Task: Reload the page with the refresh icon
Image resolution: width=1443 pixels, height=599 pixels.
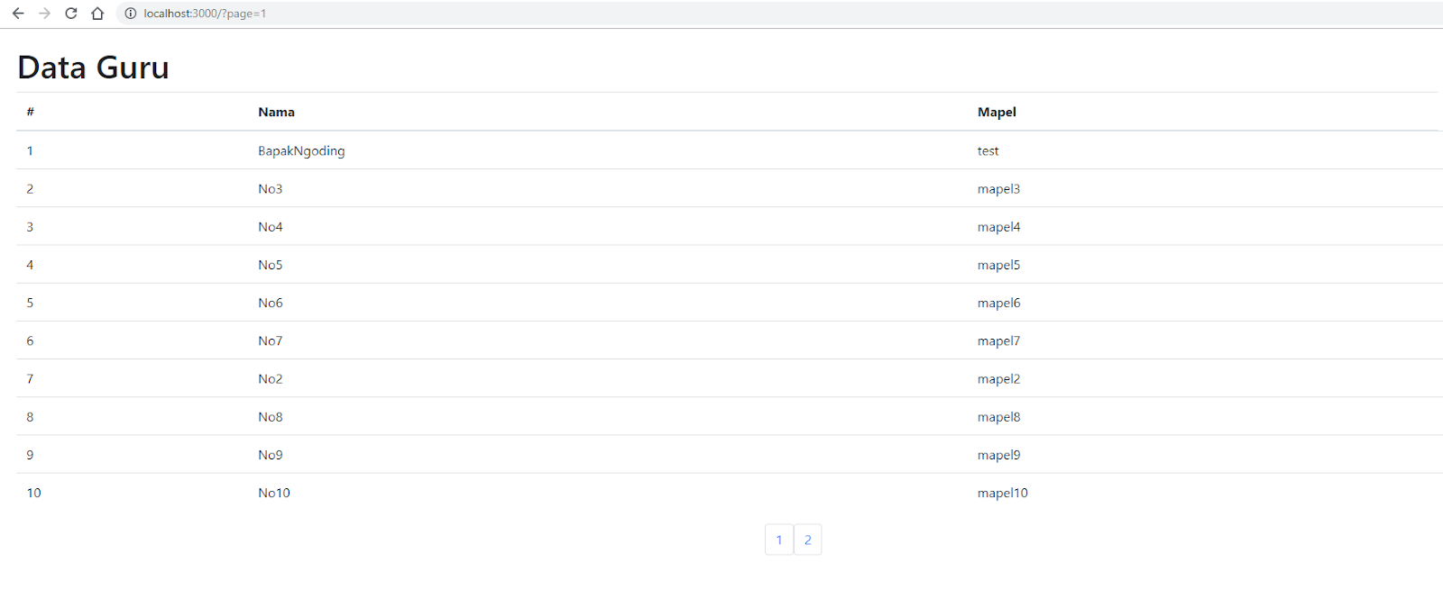Action: click(71, 14)
